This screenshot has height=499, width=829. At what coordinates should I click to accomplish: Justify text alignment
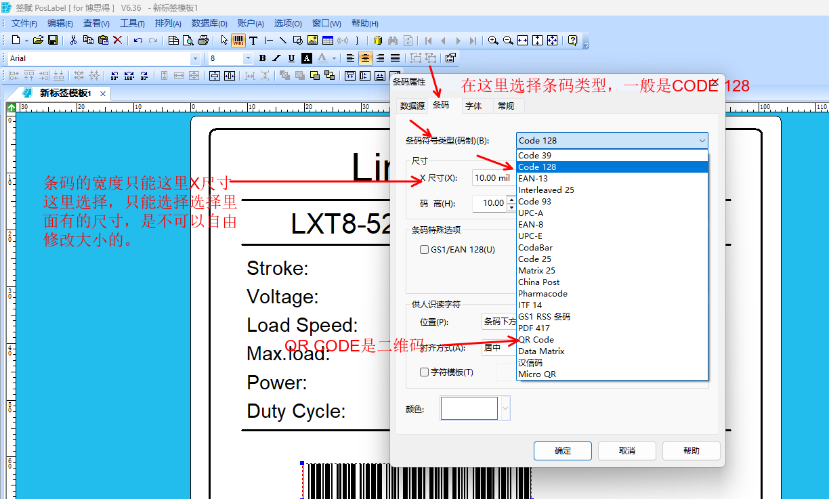pyautogui.click(x=395, y=58)
